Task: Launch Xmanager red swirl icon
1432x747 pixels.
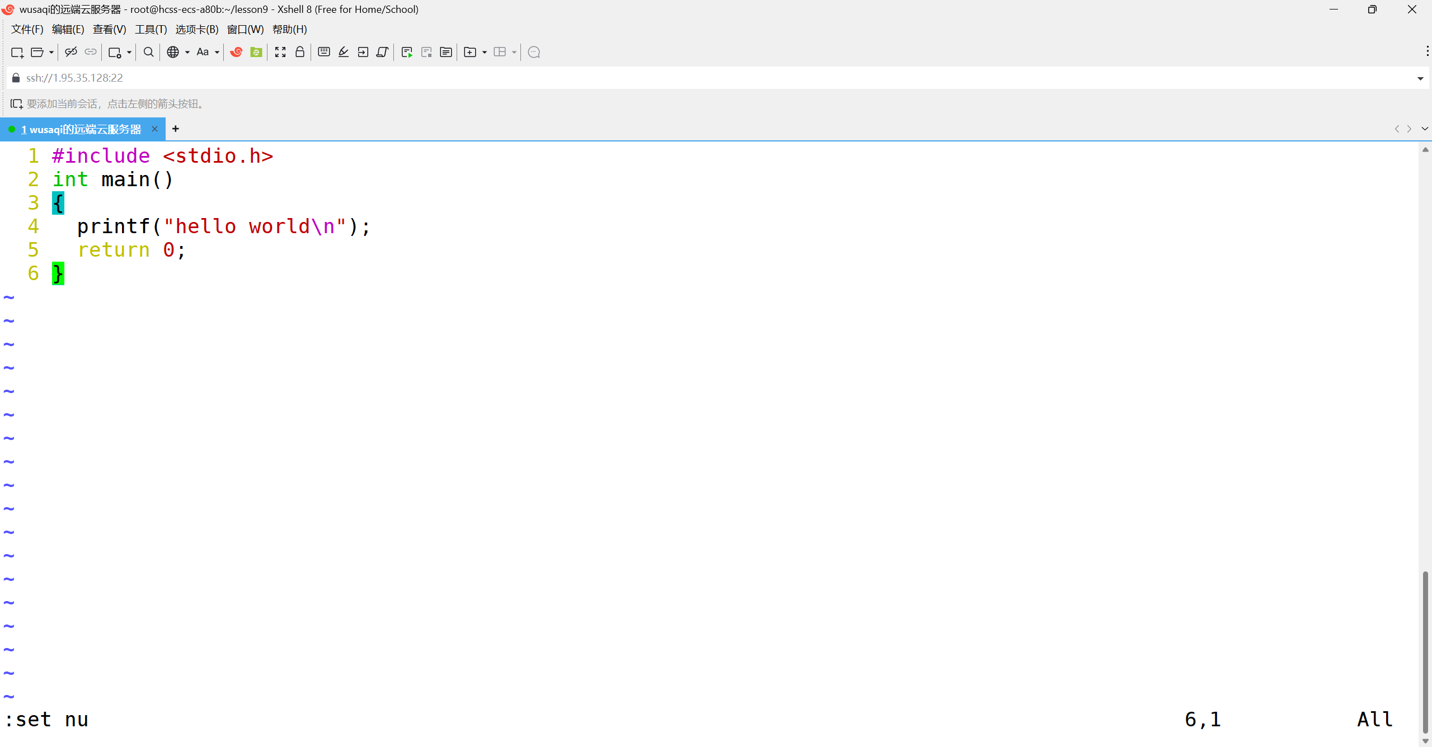Action: [236, 52]
